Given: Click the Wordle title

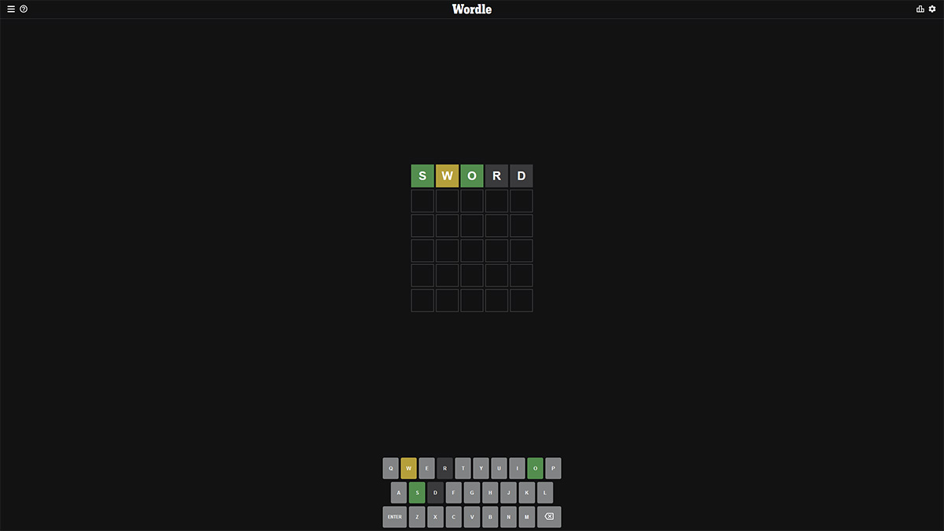Looking at the screenshot, I should pyautogui.click(x=472, y=9).
